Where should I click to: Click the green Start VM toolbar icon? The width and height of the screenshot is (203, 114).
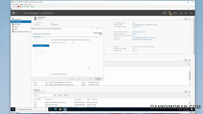pyautogui.click(x=25, y=7)
